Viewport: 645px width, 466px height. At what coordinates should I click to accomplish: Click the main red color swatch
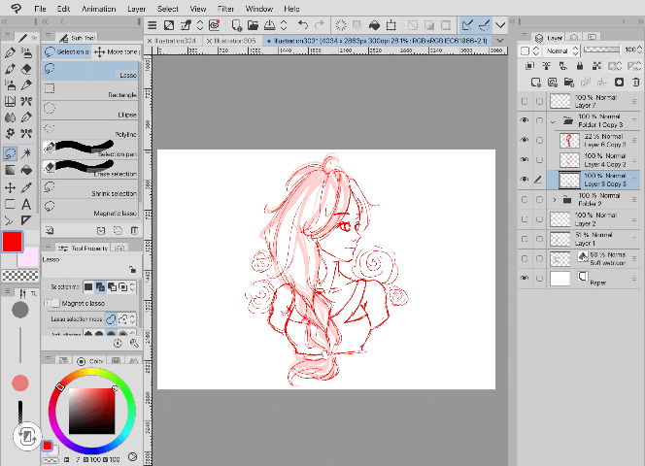13,242
